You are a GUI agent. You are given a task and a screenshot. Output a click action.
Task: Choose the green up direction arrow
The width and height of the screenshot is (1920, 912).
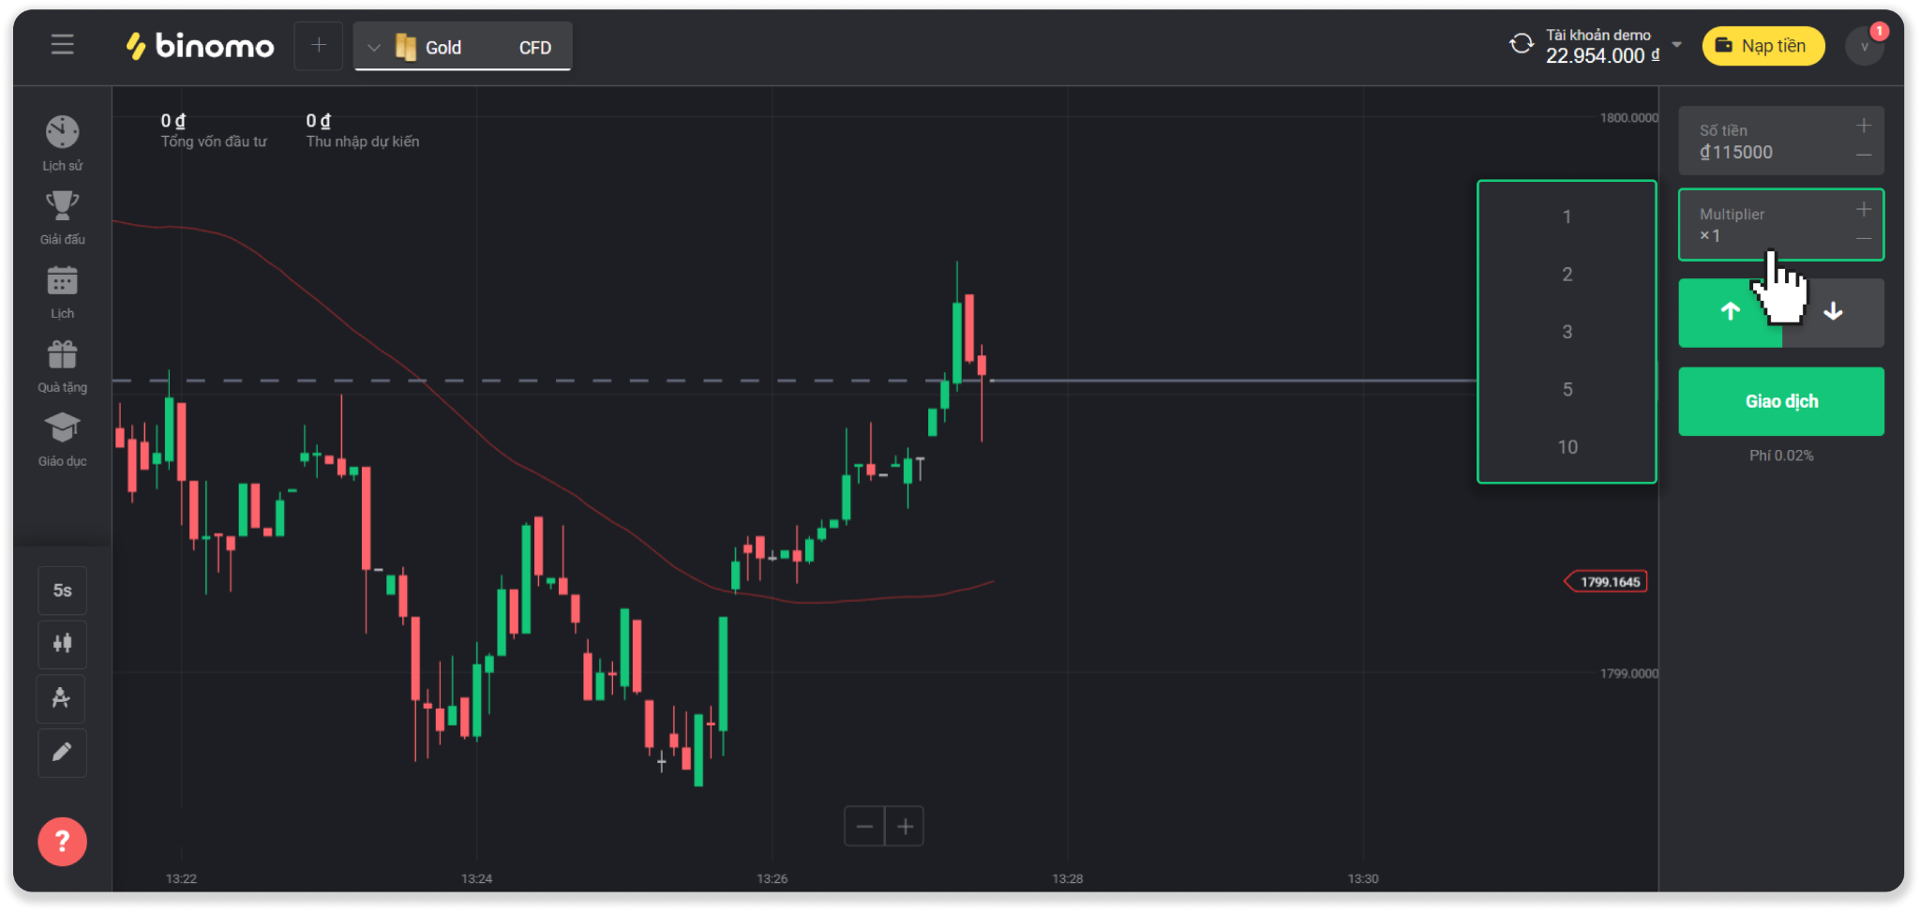pos(1730,312)
